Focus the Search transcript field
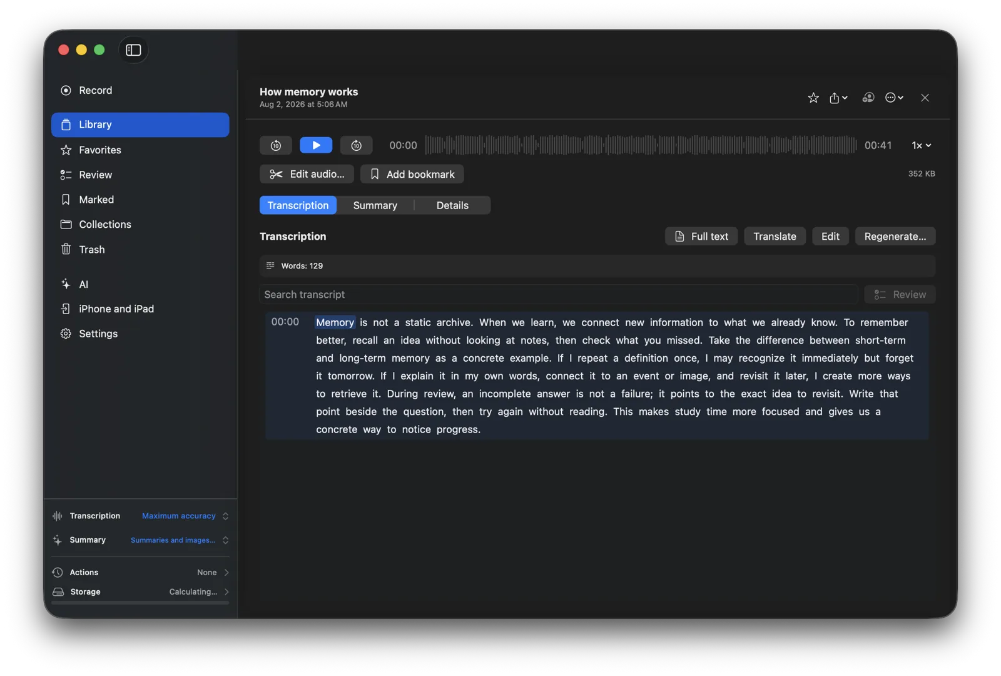Viewport: 1001px width, 676px height. point(559,294)
